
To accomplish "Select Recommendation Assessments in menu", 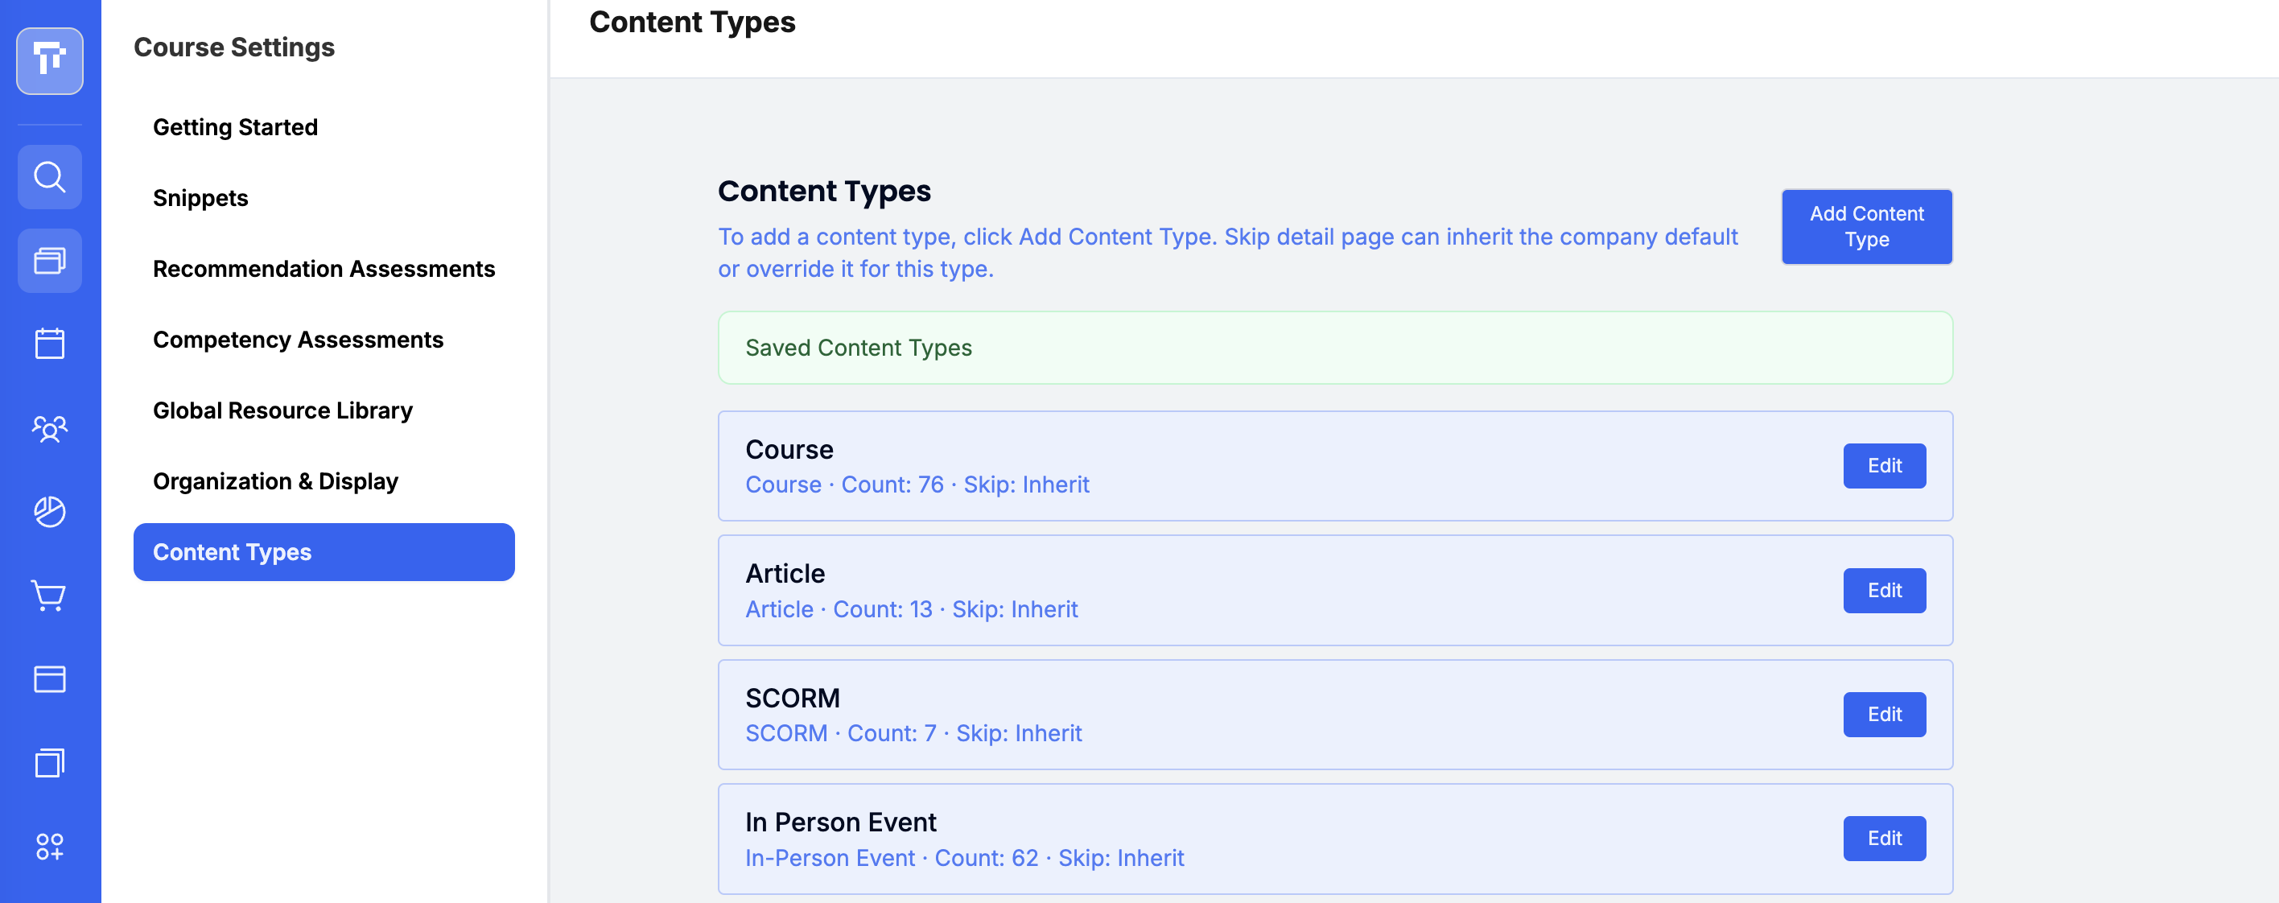I will (324, 269).
